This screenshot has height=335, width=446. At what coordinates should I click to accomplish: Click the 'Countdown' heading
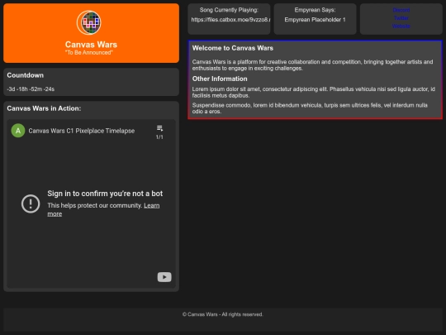[26, 75]
